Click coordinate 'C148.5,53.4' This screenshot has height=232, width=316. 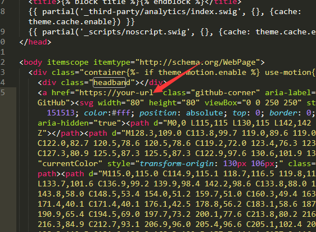(114, 194)
